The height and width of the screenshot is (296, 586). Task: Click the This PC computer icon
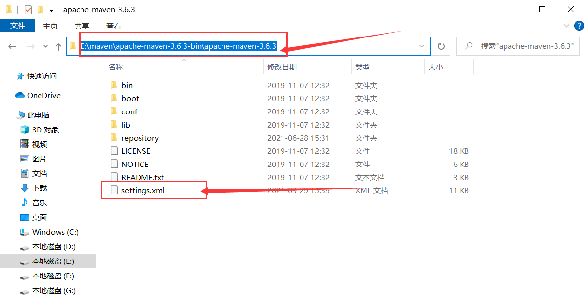coord(20,115)
